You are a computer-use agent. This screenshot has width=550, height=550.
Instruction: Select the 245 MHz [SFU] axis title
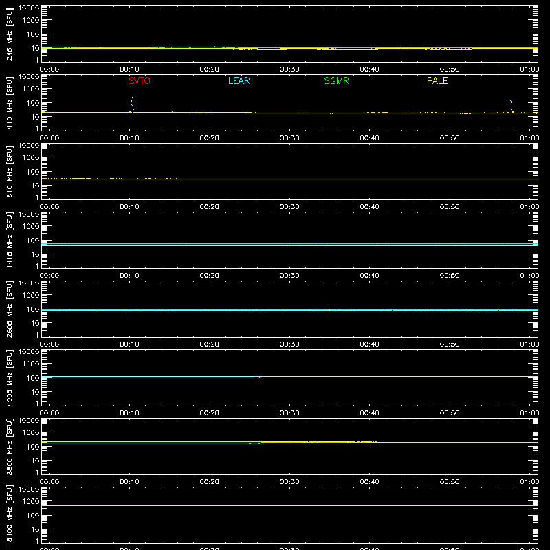10,34
